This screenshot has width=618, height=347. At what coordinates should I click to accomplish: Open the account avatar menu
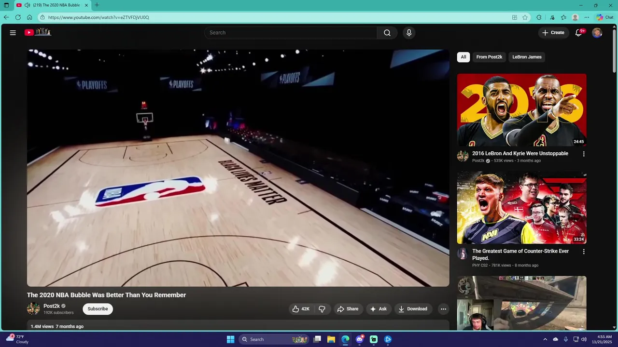click(597, 33)
